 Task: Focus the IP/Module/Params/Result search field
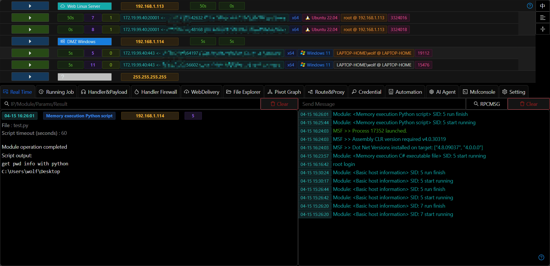tap(130, 104)
